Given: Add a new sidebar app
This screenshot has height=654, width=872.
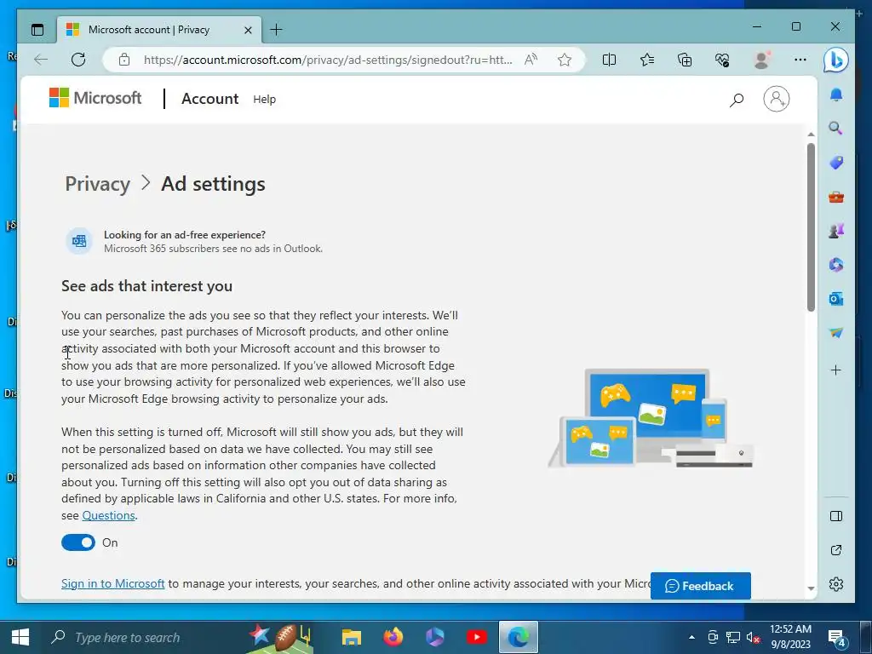Looking at the screenshot, I should (x=836, y=370).
